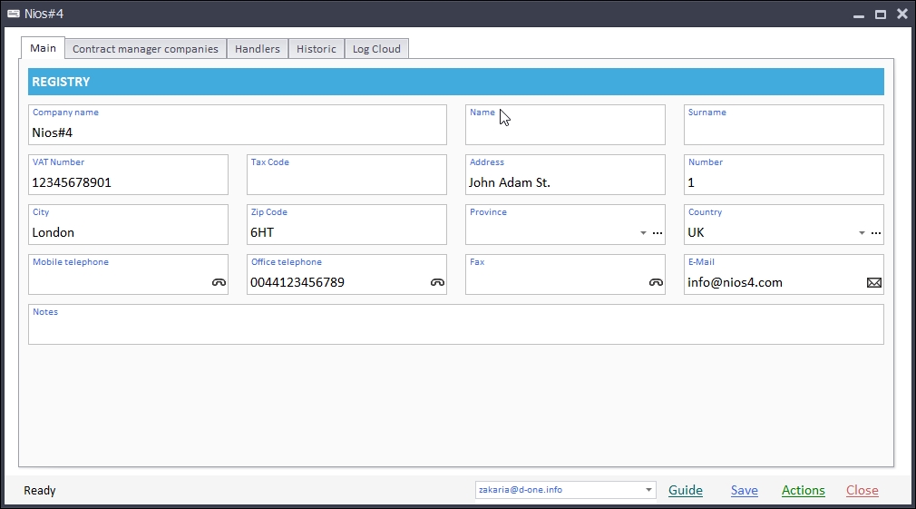Open the Guide link
916x509 pixels.
coord(686,490)
